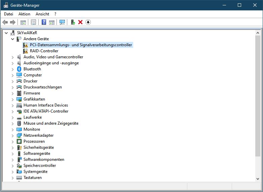Click the Geräte-Manager title bar icon

point(6,5)
